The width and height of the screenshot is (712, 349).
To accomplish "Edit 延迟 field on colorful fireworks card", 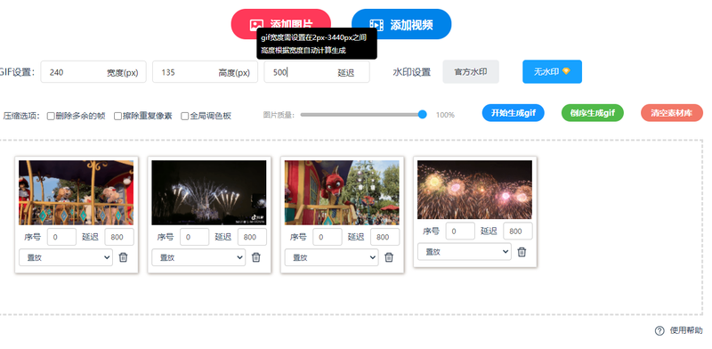I will click(x=518, y=231).
